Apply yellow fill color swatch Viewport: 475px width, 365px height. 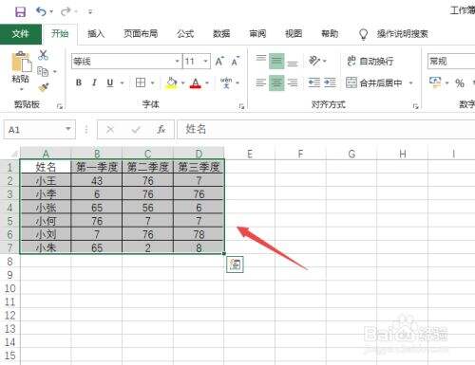click(x=171, y=83)
